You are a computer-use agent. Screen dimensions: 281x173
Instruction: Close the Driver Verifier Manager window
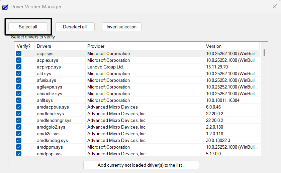pos(274,6)
